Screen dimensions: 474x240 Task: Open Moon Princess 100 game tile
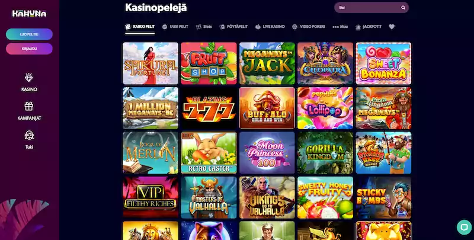(267, 153)
